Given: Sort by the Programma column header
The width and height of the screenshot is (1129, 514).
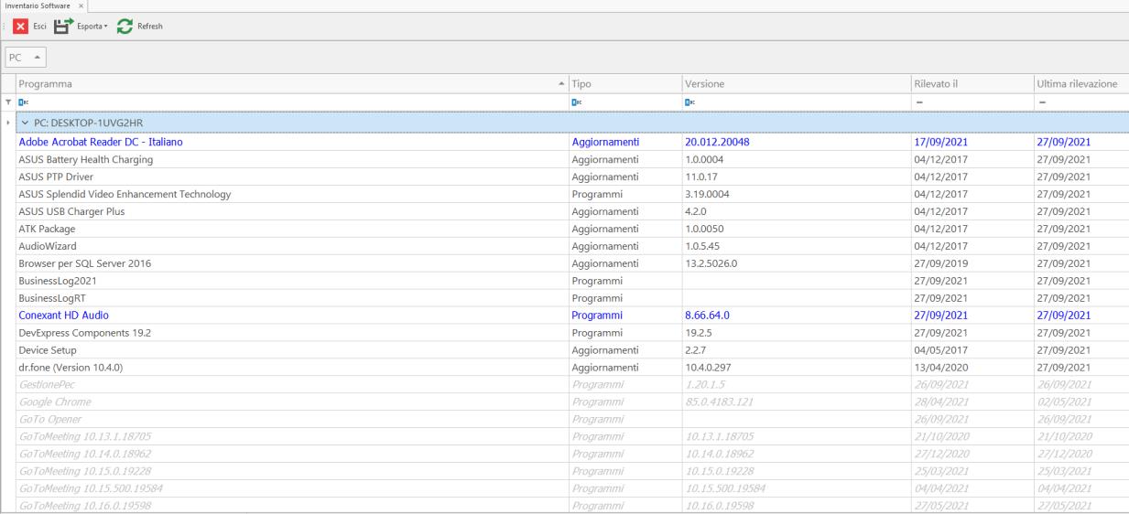Looking at the screenshot, I should [x=292, y=83].
